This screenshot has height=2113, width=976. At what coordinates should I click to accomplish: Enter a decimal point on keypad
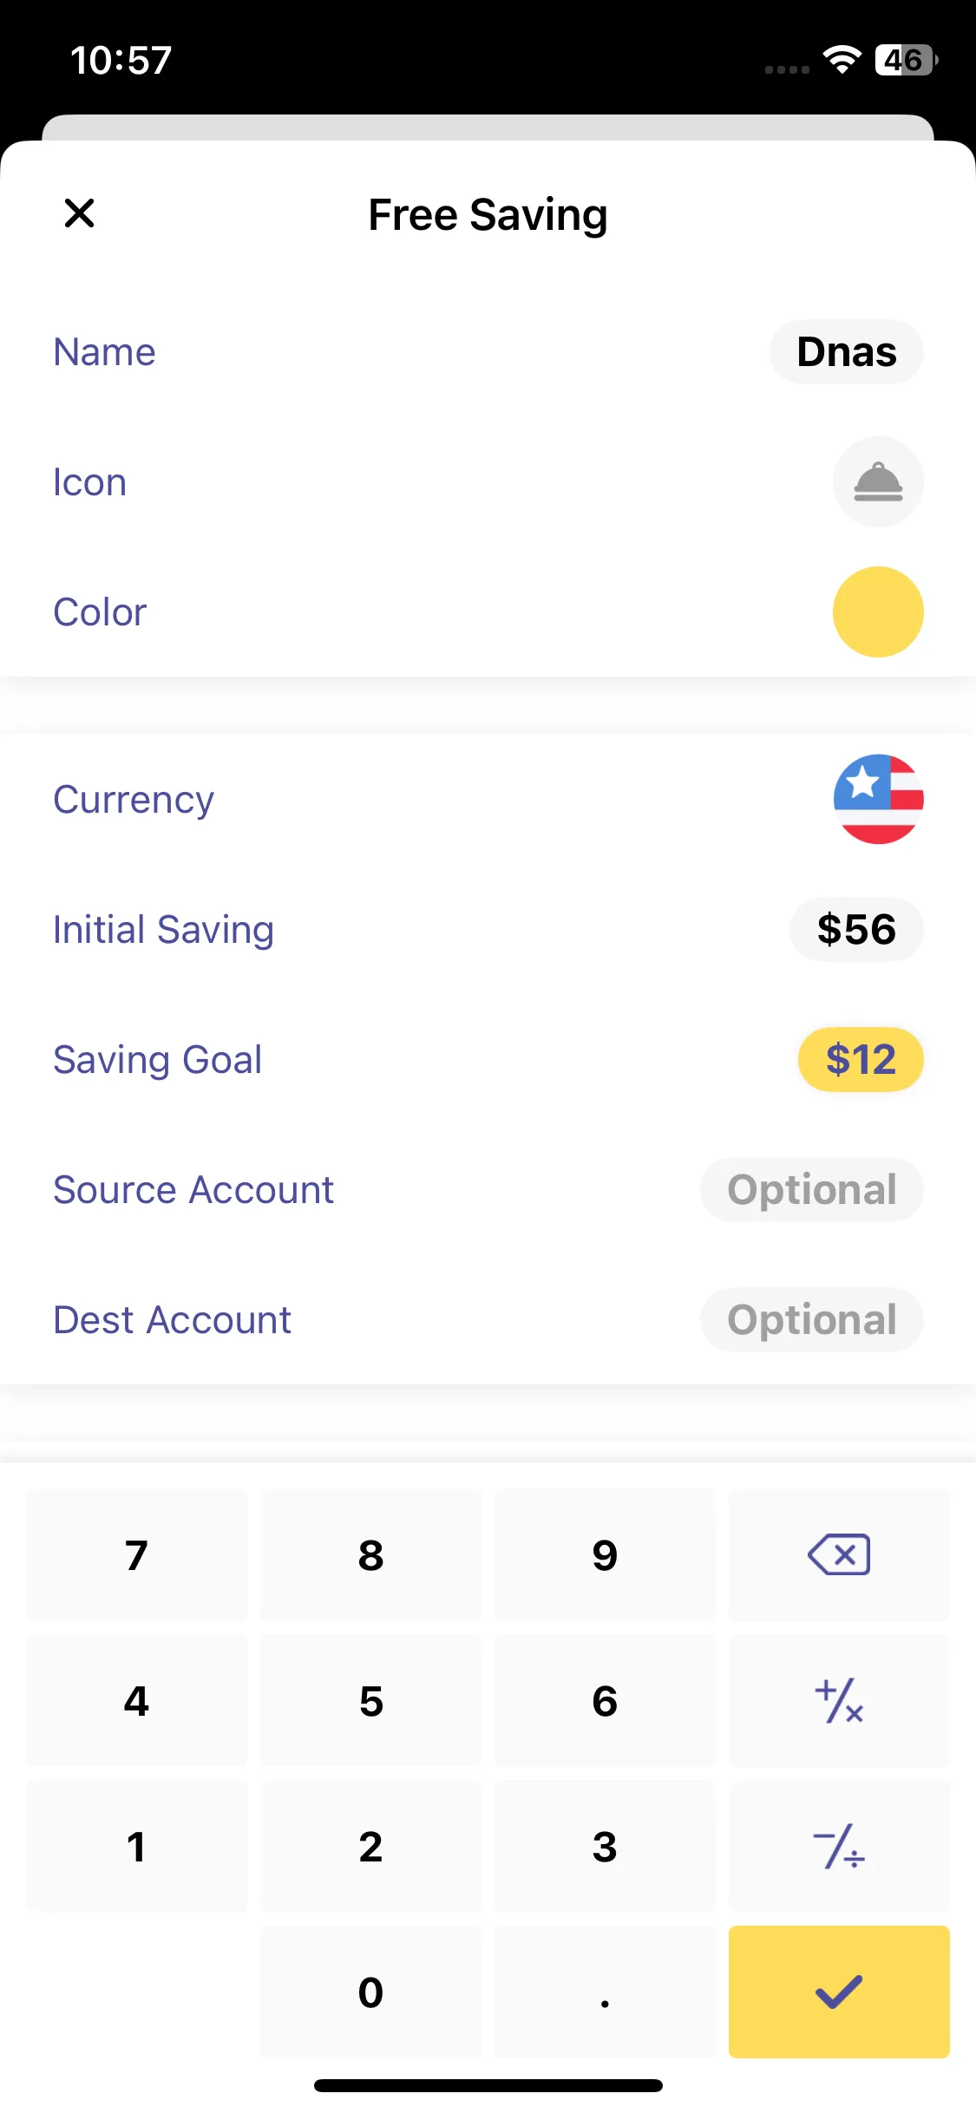pyautogui.click(x=605, y=1992)
